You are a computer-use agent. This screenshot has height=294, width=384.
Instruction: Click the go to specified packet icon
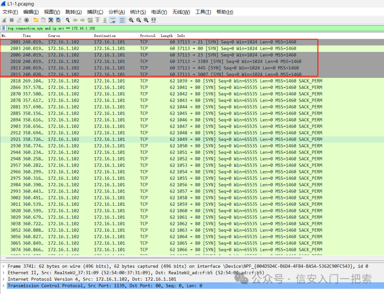[90, 20]
